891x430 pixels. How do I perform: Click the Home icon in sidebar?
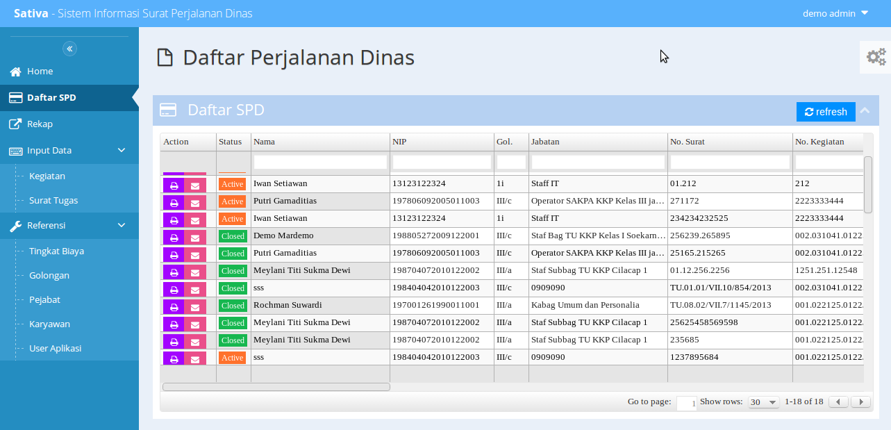[15, 72]
